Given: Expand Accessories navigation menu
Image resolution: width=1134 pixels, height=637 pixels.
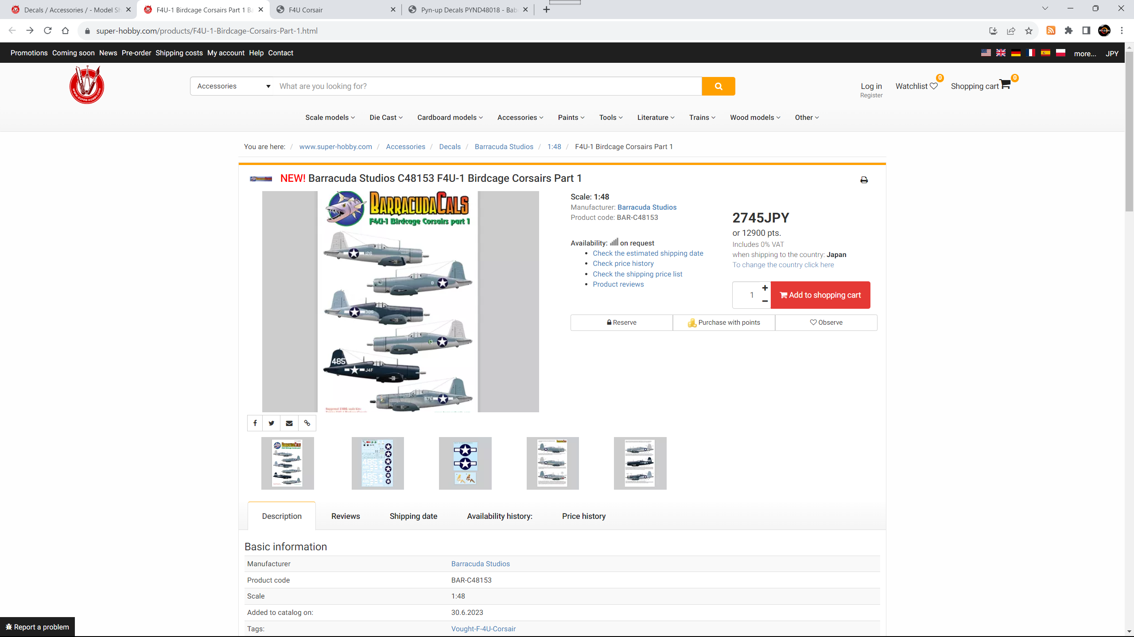Looking at the screenshot, I should (x=520, y=117).
